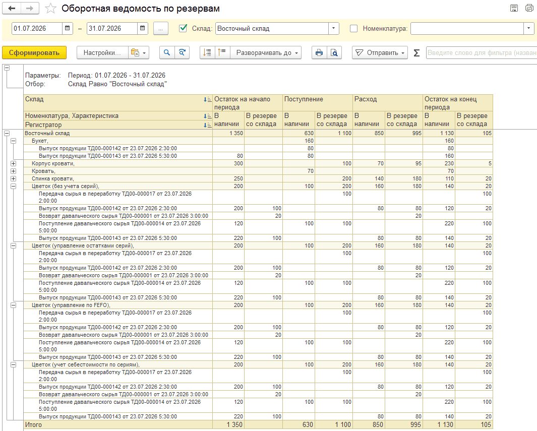537x431 pixels.
Task: Open calendar picker for start date 01.07.2026
Action: (x=68, y=28)
